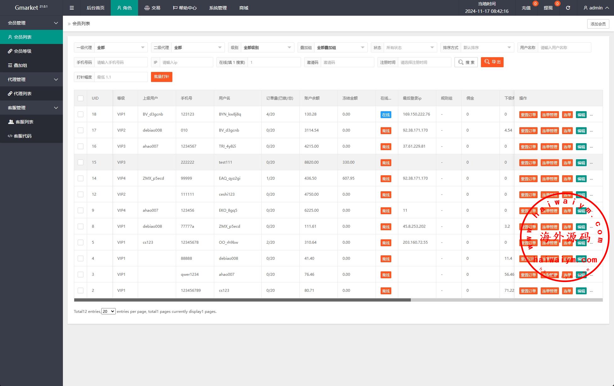Tick the checkbox for UID 18 row
This screenshot has height=386, width=614.
tap(81, 114)
